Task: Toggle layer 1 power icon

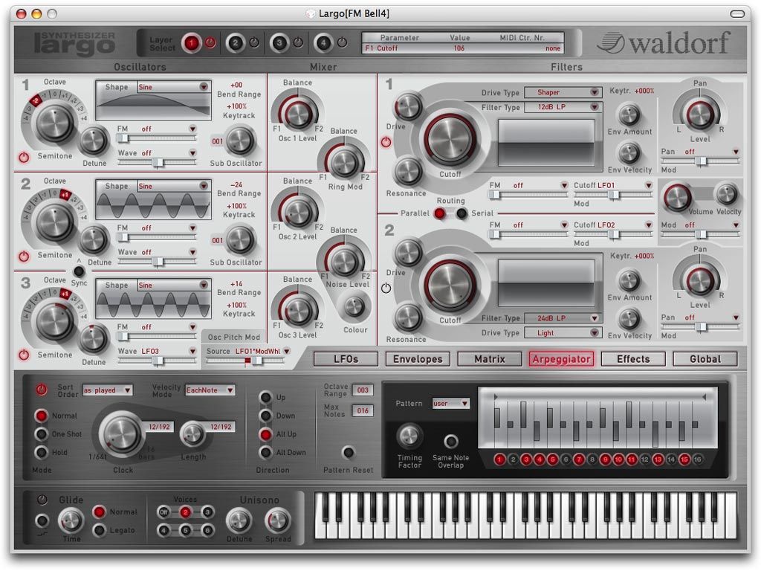Action: tap(210, 42)
